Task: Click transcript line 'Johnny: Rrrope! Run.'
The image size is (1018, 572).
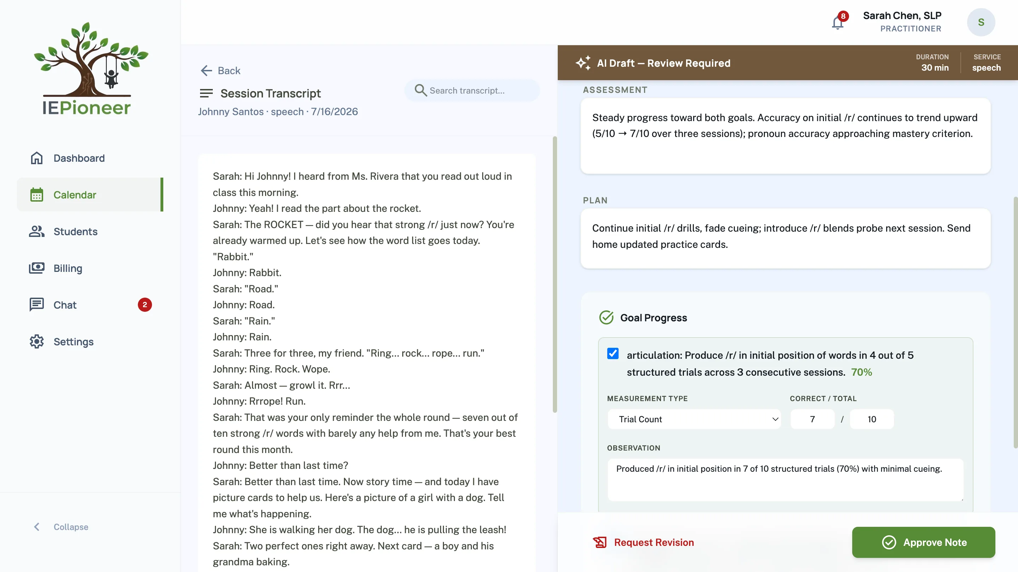Action: (259, 401)
